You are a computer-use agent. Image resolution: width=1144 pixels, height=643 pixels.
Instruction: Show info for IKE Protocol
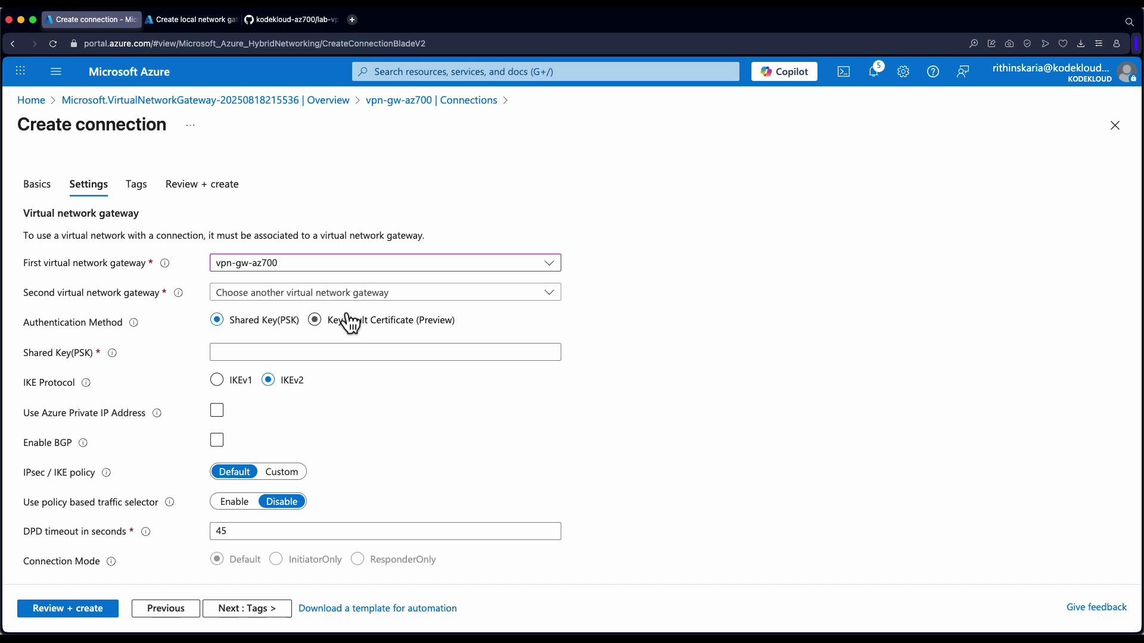(86, 383)
